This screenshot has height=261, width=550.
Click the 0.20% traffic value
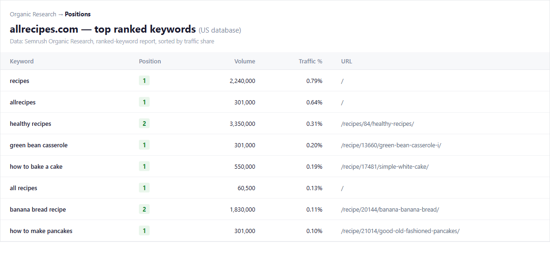314,145
